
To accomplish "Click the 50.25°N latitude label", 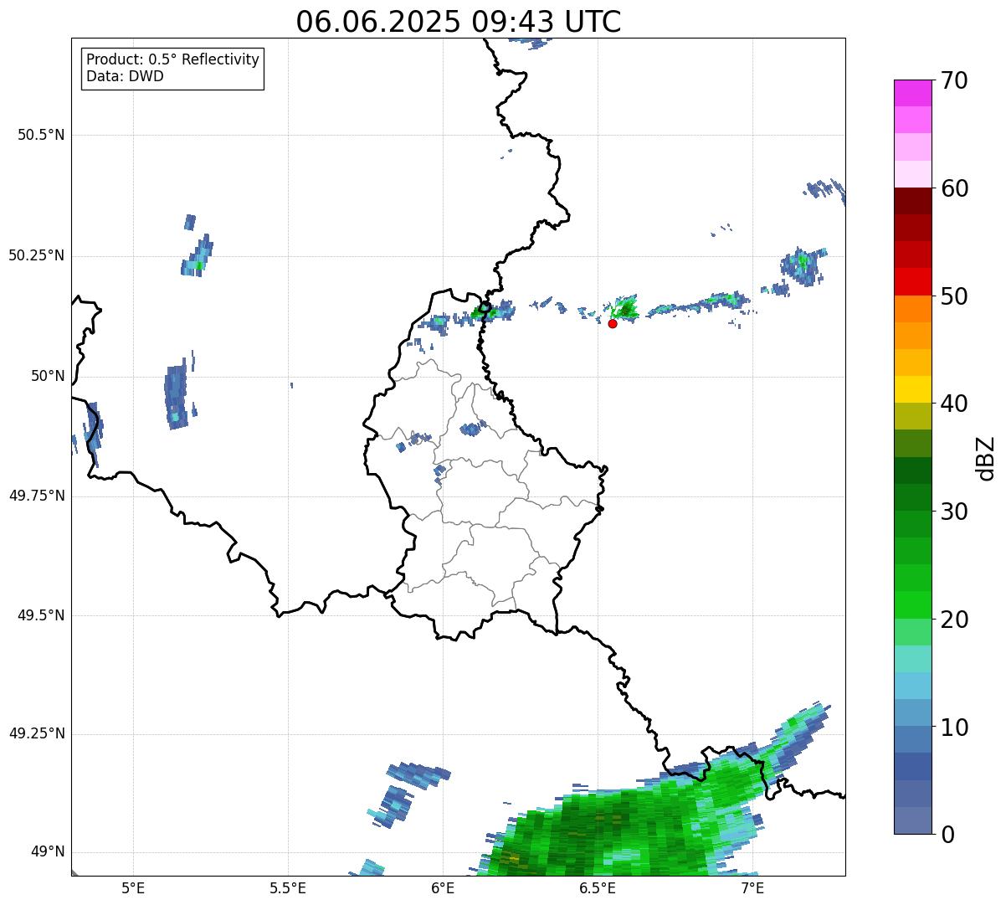I will pos(37,255).
